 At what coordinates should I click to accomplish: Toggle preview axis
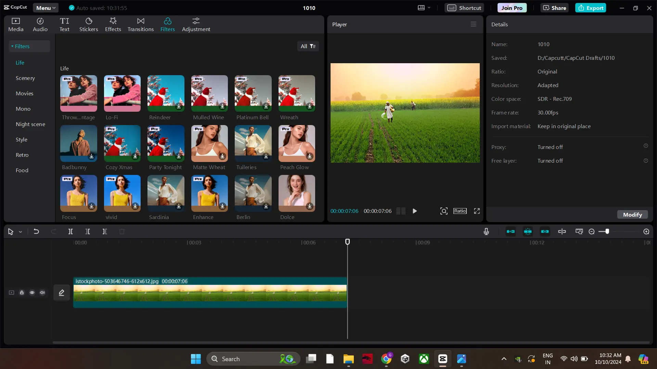[562, 232]
